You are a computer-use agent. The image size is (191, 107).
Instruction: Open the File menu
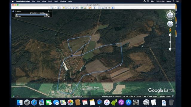33,1
